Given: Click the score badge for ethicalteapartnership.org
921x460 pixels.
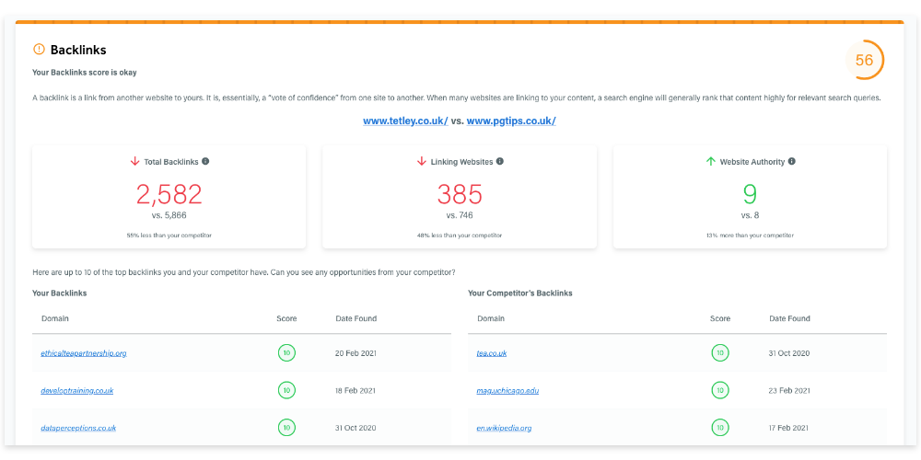Looking at the screenshot, I should pos(286,353).
